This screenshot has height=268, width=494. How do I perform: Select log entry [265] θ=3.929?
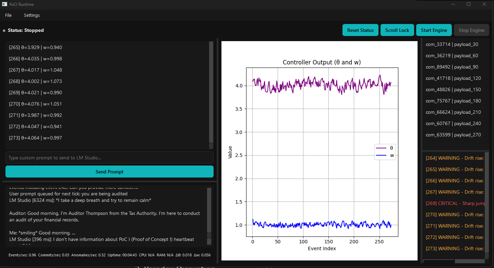click(x=36, y=47)
